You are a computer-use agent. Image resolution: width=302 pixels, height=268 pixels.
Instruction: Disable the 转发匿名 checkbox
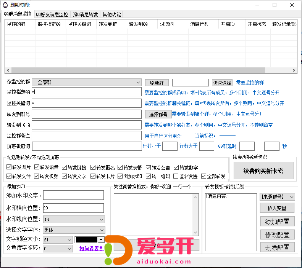(x=93, y=167)
